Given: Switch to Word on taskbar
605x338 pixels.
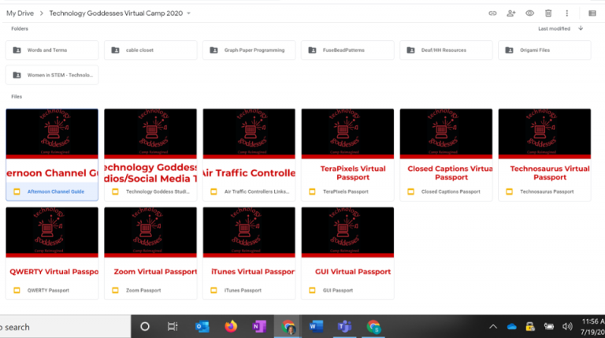Looking at the screenshot, I should [316, 327].
